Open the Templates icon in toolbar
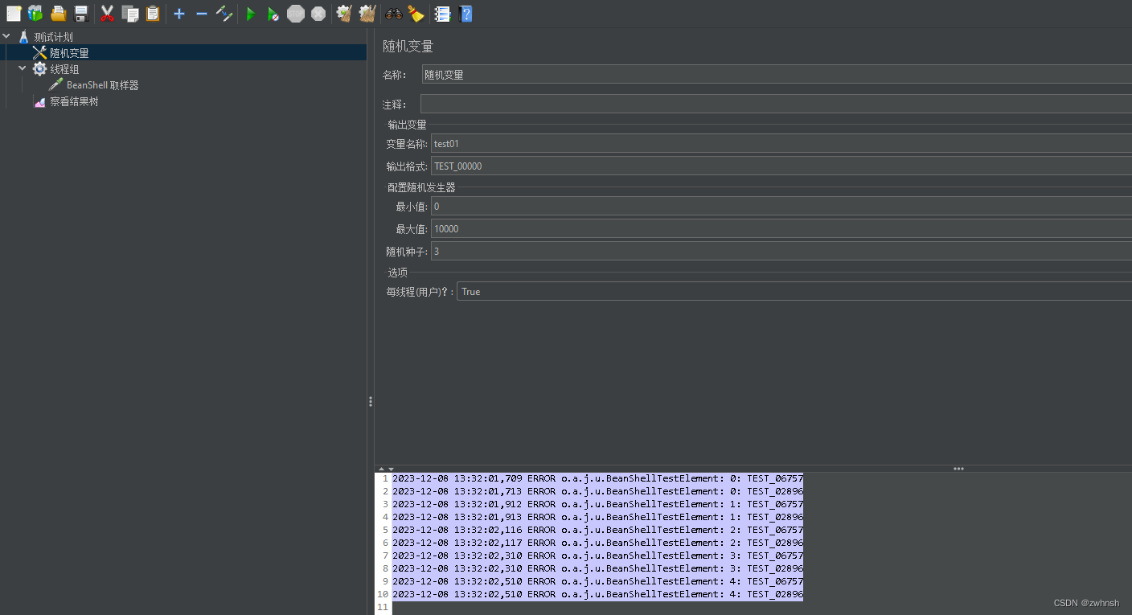 point(35,13)
